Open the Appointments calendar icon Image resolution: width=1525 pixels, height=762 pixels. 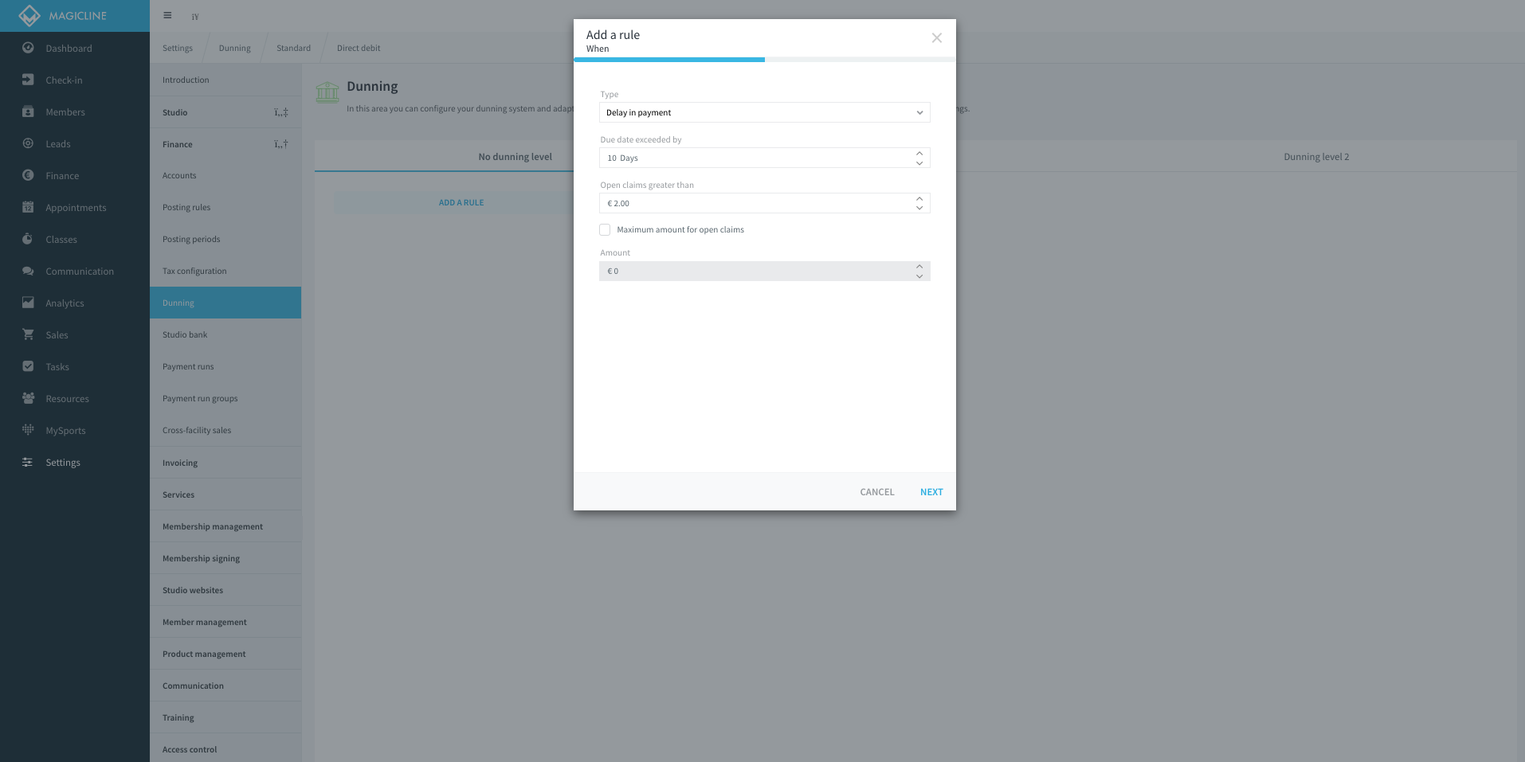(28, 207)
